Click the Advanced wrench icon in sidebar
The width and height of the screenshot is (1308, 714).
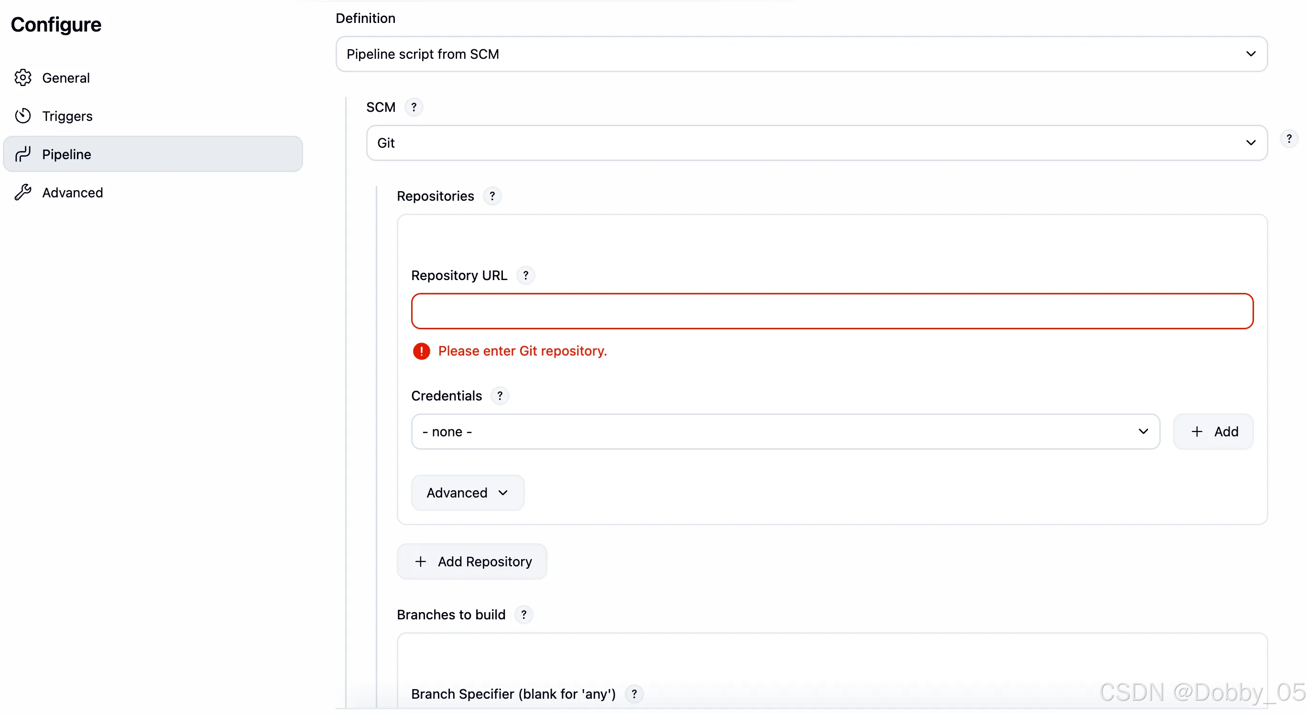tap(23, 192)
